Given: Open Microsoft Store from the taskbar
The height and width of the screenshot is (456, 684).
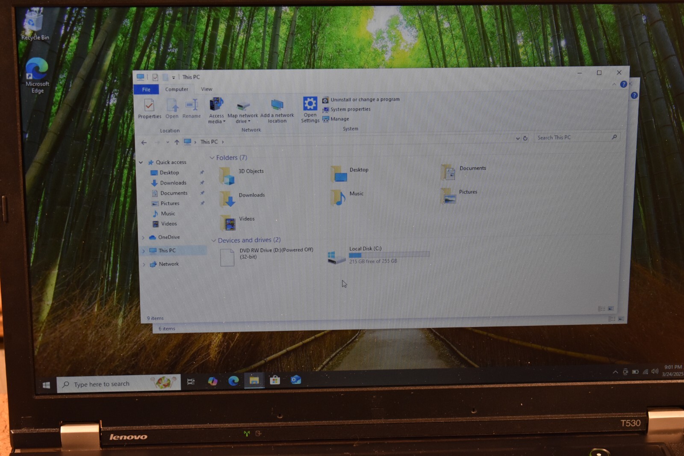Looking at the screenshot, I should coord(275,380).
